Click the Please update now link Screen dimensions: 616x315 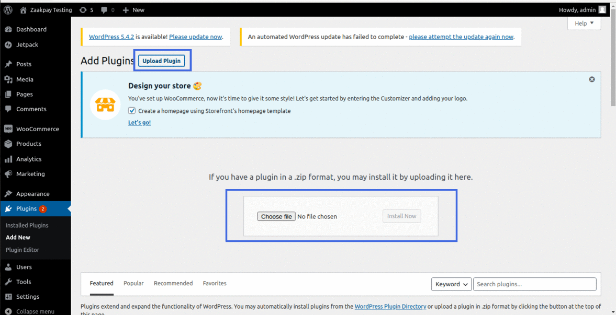[196, 37]
